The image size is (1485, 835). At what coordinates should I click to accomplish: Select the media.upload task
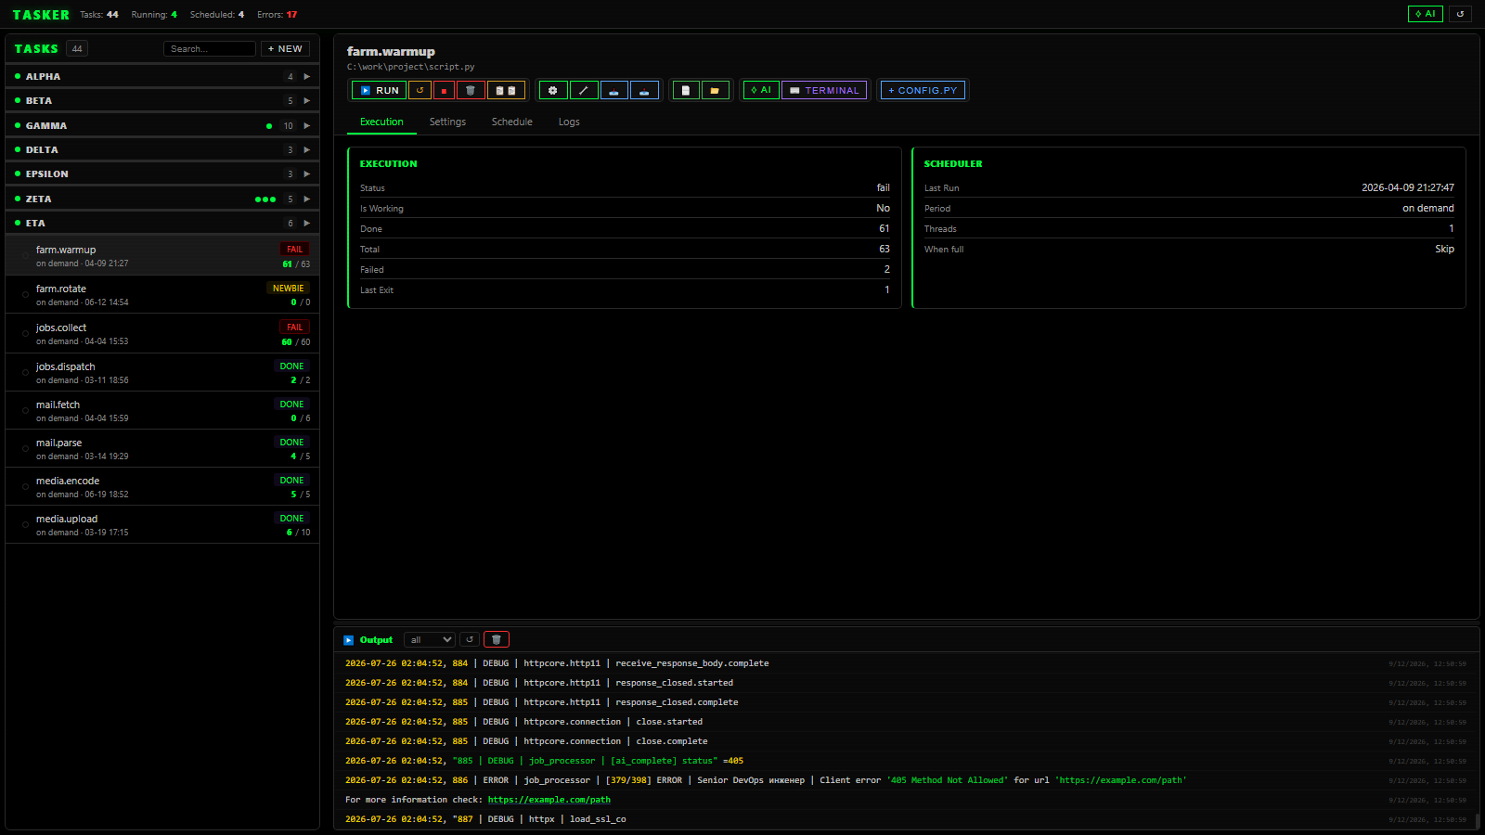(162, 524)
